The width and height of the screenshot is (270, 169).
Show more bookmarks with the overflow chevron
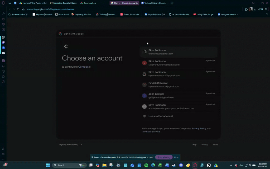[267, 15]
